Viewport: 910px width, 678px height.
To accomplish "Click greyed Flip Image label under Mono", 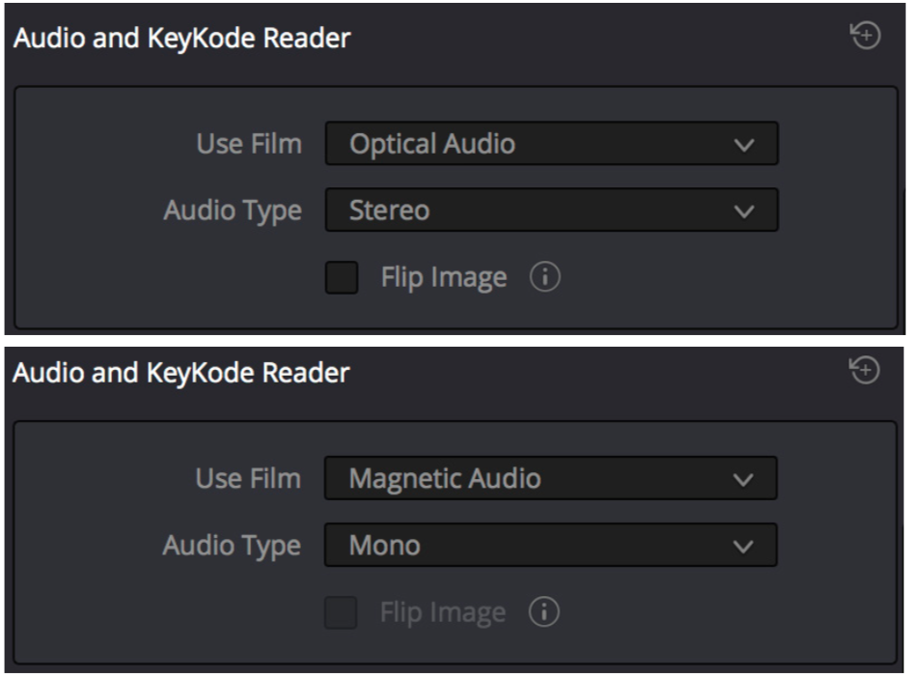I will (x=443, y=612).
